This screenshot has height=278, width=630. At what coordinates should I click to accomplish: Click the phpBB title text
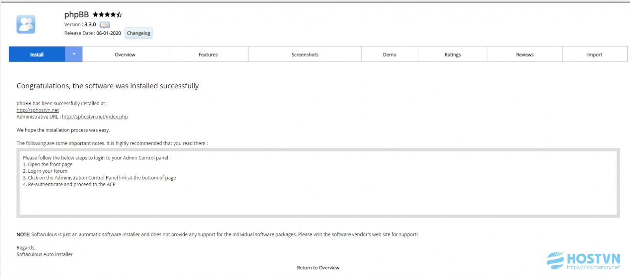(x=76, y=15)
